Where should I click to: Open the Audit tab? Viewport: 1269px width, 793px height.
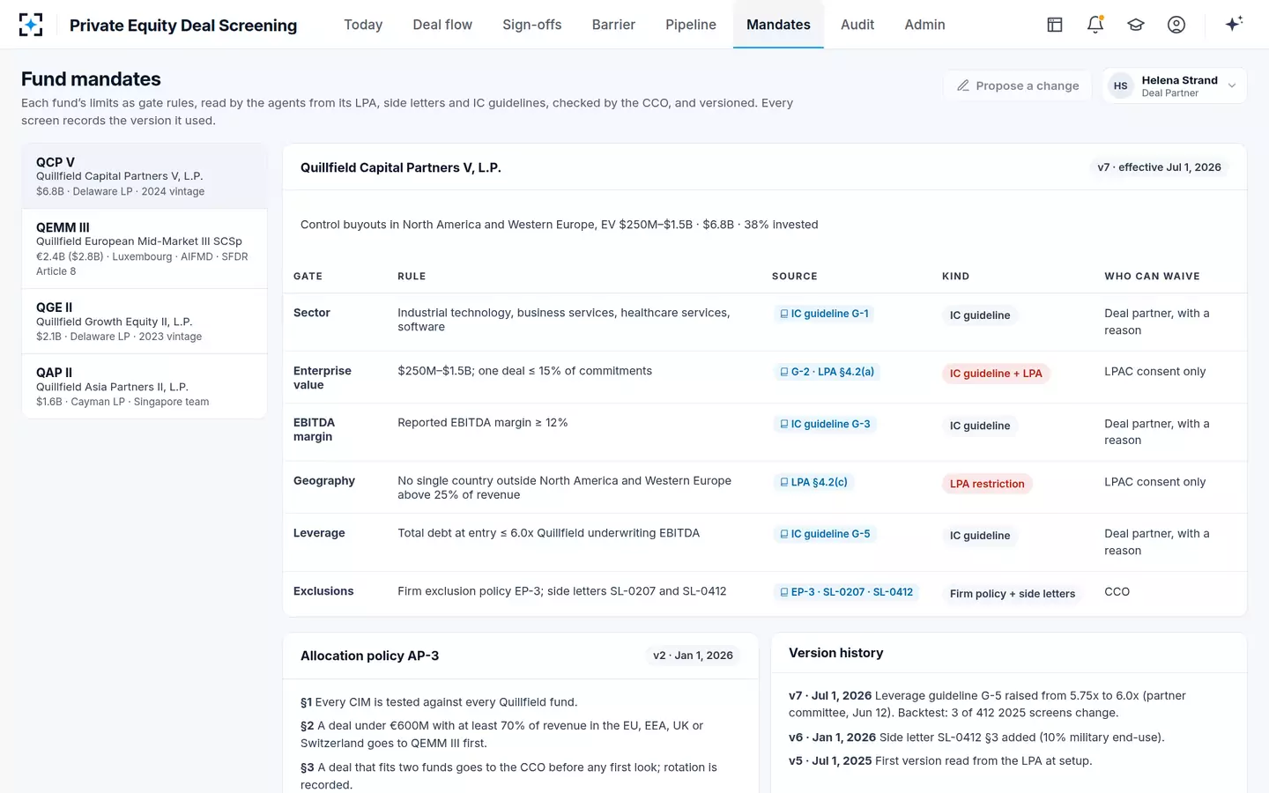coord(857,25)
